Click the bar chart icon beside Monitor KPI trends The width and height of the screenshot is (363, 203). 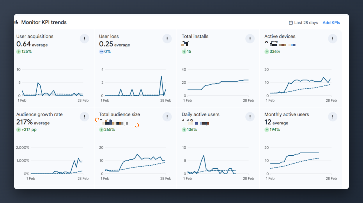click(16, 22)
